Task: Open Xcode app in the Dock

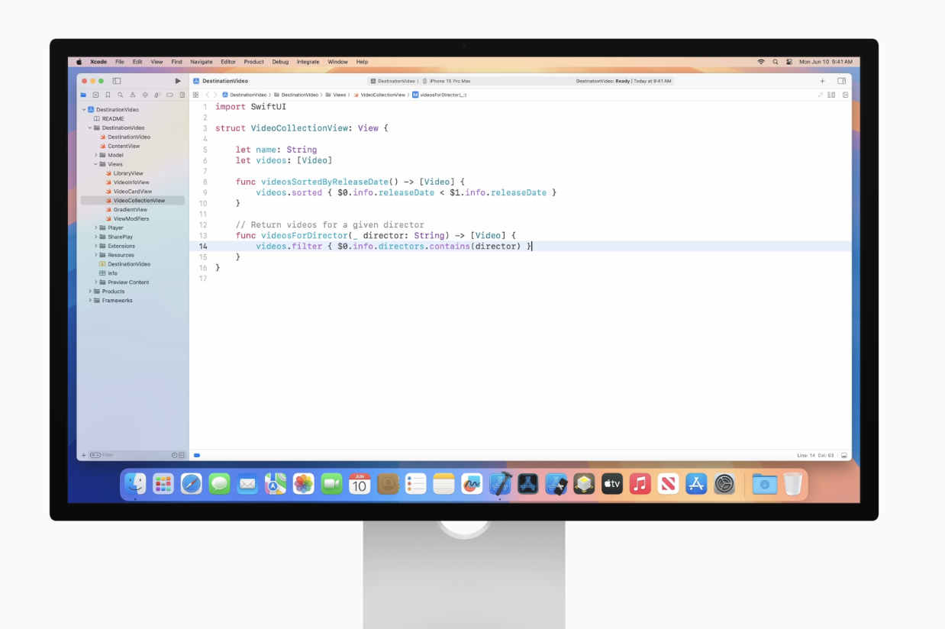Action: [500, 483]
